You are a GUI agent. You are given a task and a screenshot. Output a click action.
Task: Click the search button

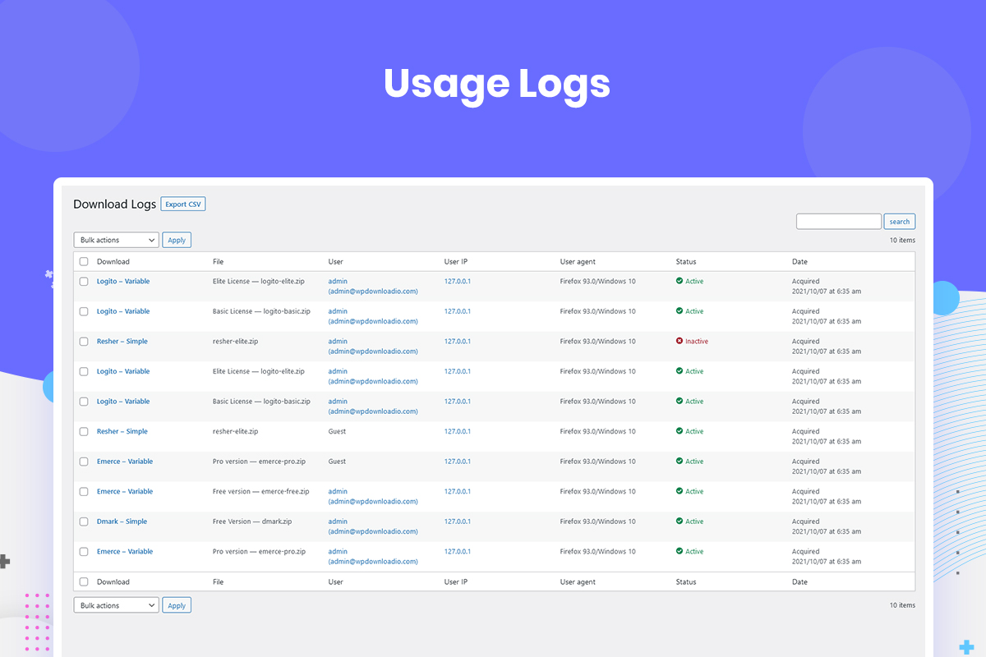[900, 222]
